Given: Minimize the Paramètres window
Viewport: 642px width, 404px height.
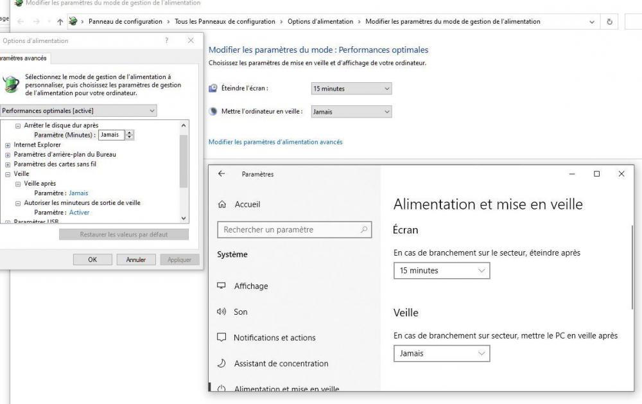Looking at the screenshot, I should point(572,173).
